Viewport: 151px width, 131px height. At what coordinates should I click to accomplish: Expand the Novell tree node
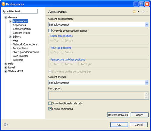coord(6,67)
